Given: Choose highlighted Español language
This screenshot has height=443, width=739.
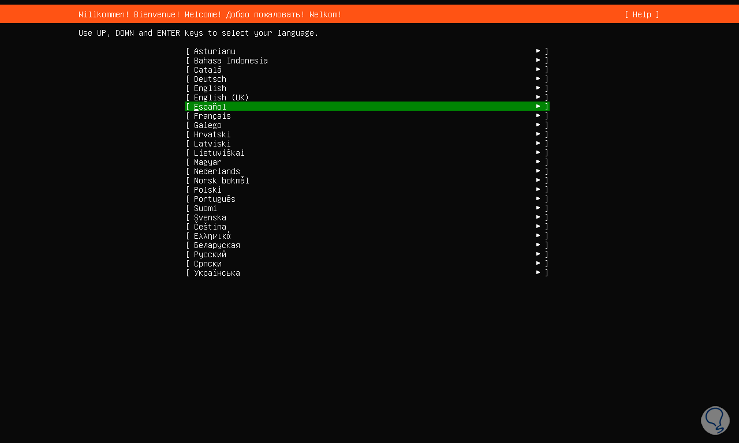Looking at the screenshot, I should coord(367,107).
